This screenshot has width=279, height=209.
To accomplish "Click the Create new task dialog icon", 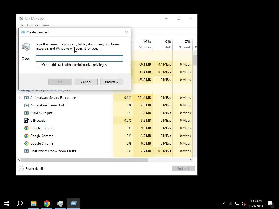I will pos(23,32).
